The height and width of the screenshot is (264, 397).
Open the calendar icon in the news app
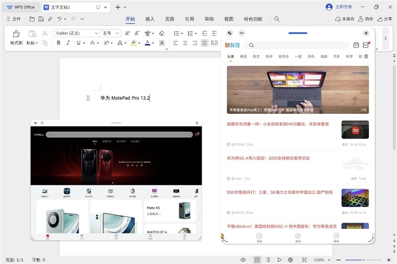click(356, 45)
